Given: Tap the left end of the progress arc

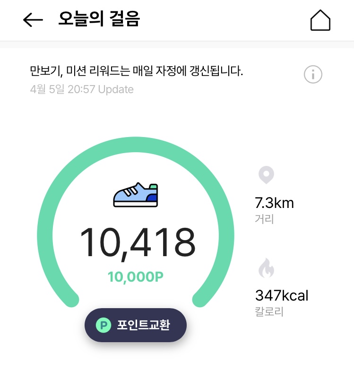Looking at the screenshot, I should pyautogui.click(x=71, y=300).
